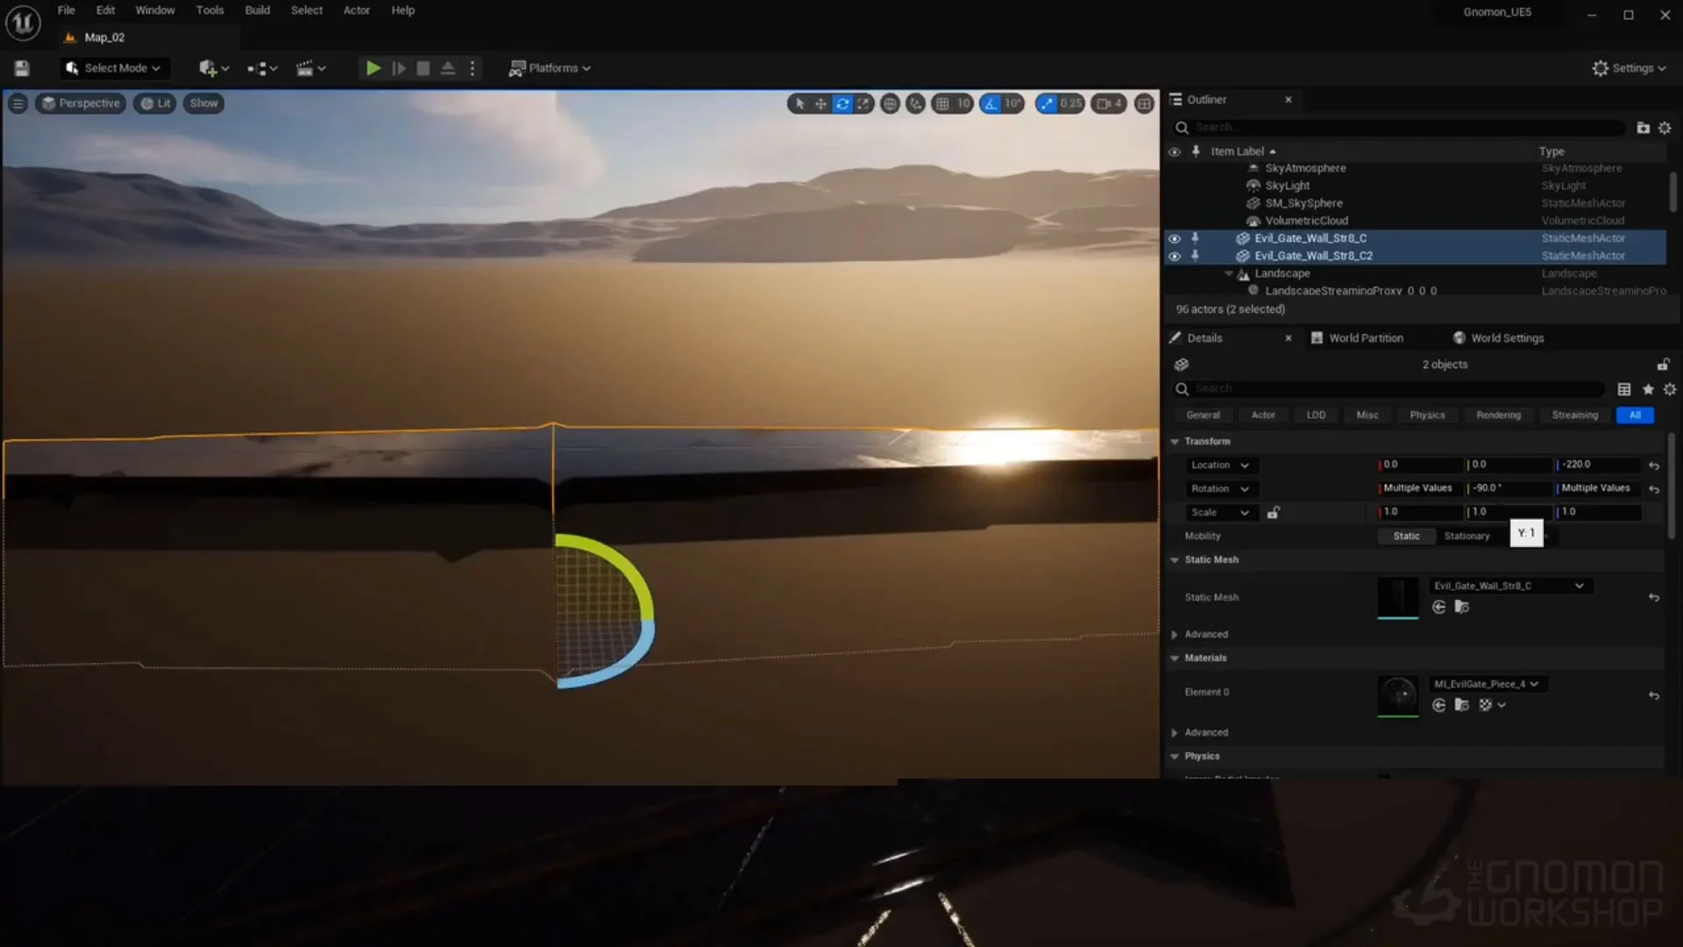Select the Physics filter in Details
1683x947 pixels.
[x=1427, y=416]
